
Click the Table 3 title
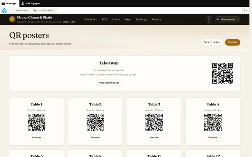pos(154,104)
